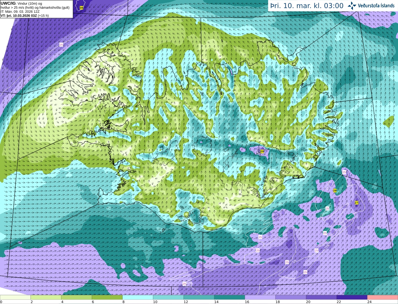The width and height of the screenshot is (398, 304).
Task: Select the medium teal 12–14 legend swatch
Action: (199, 297)
